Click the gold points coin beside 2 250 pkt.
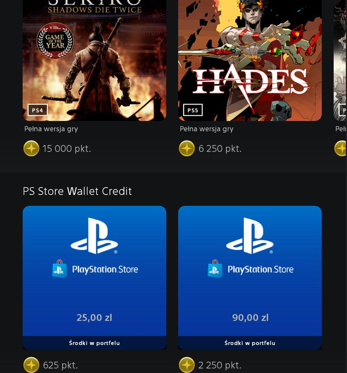This screenshot has width=347, height=373. pyautogui.click(x=187, y=365)
